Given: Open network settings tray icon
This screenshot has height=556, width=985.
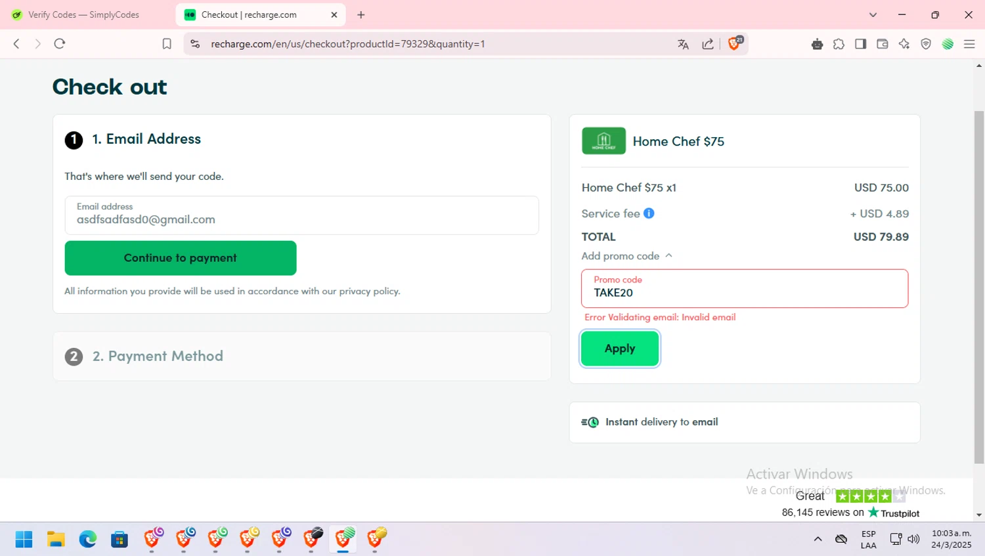Looking at the screenshot, I should point(896,539).
